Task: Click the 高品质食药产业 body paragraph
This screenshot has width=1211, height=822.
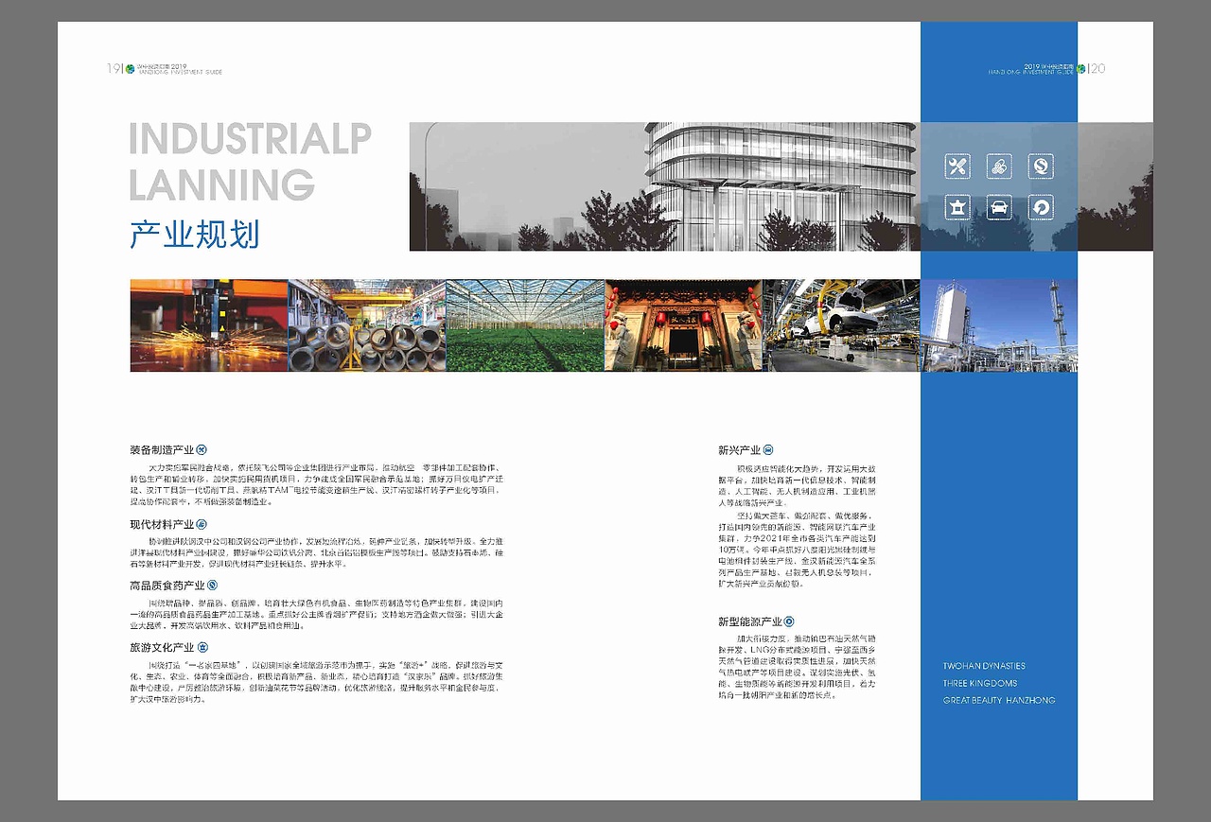Action: [x=318, y=614]
